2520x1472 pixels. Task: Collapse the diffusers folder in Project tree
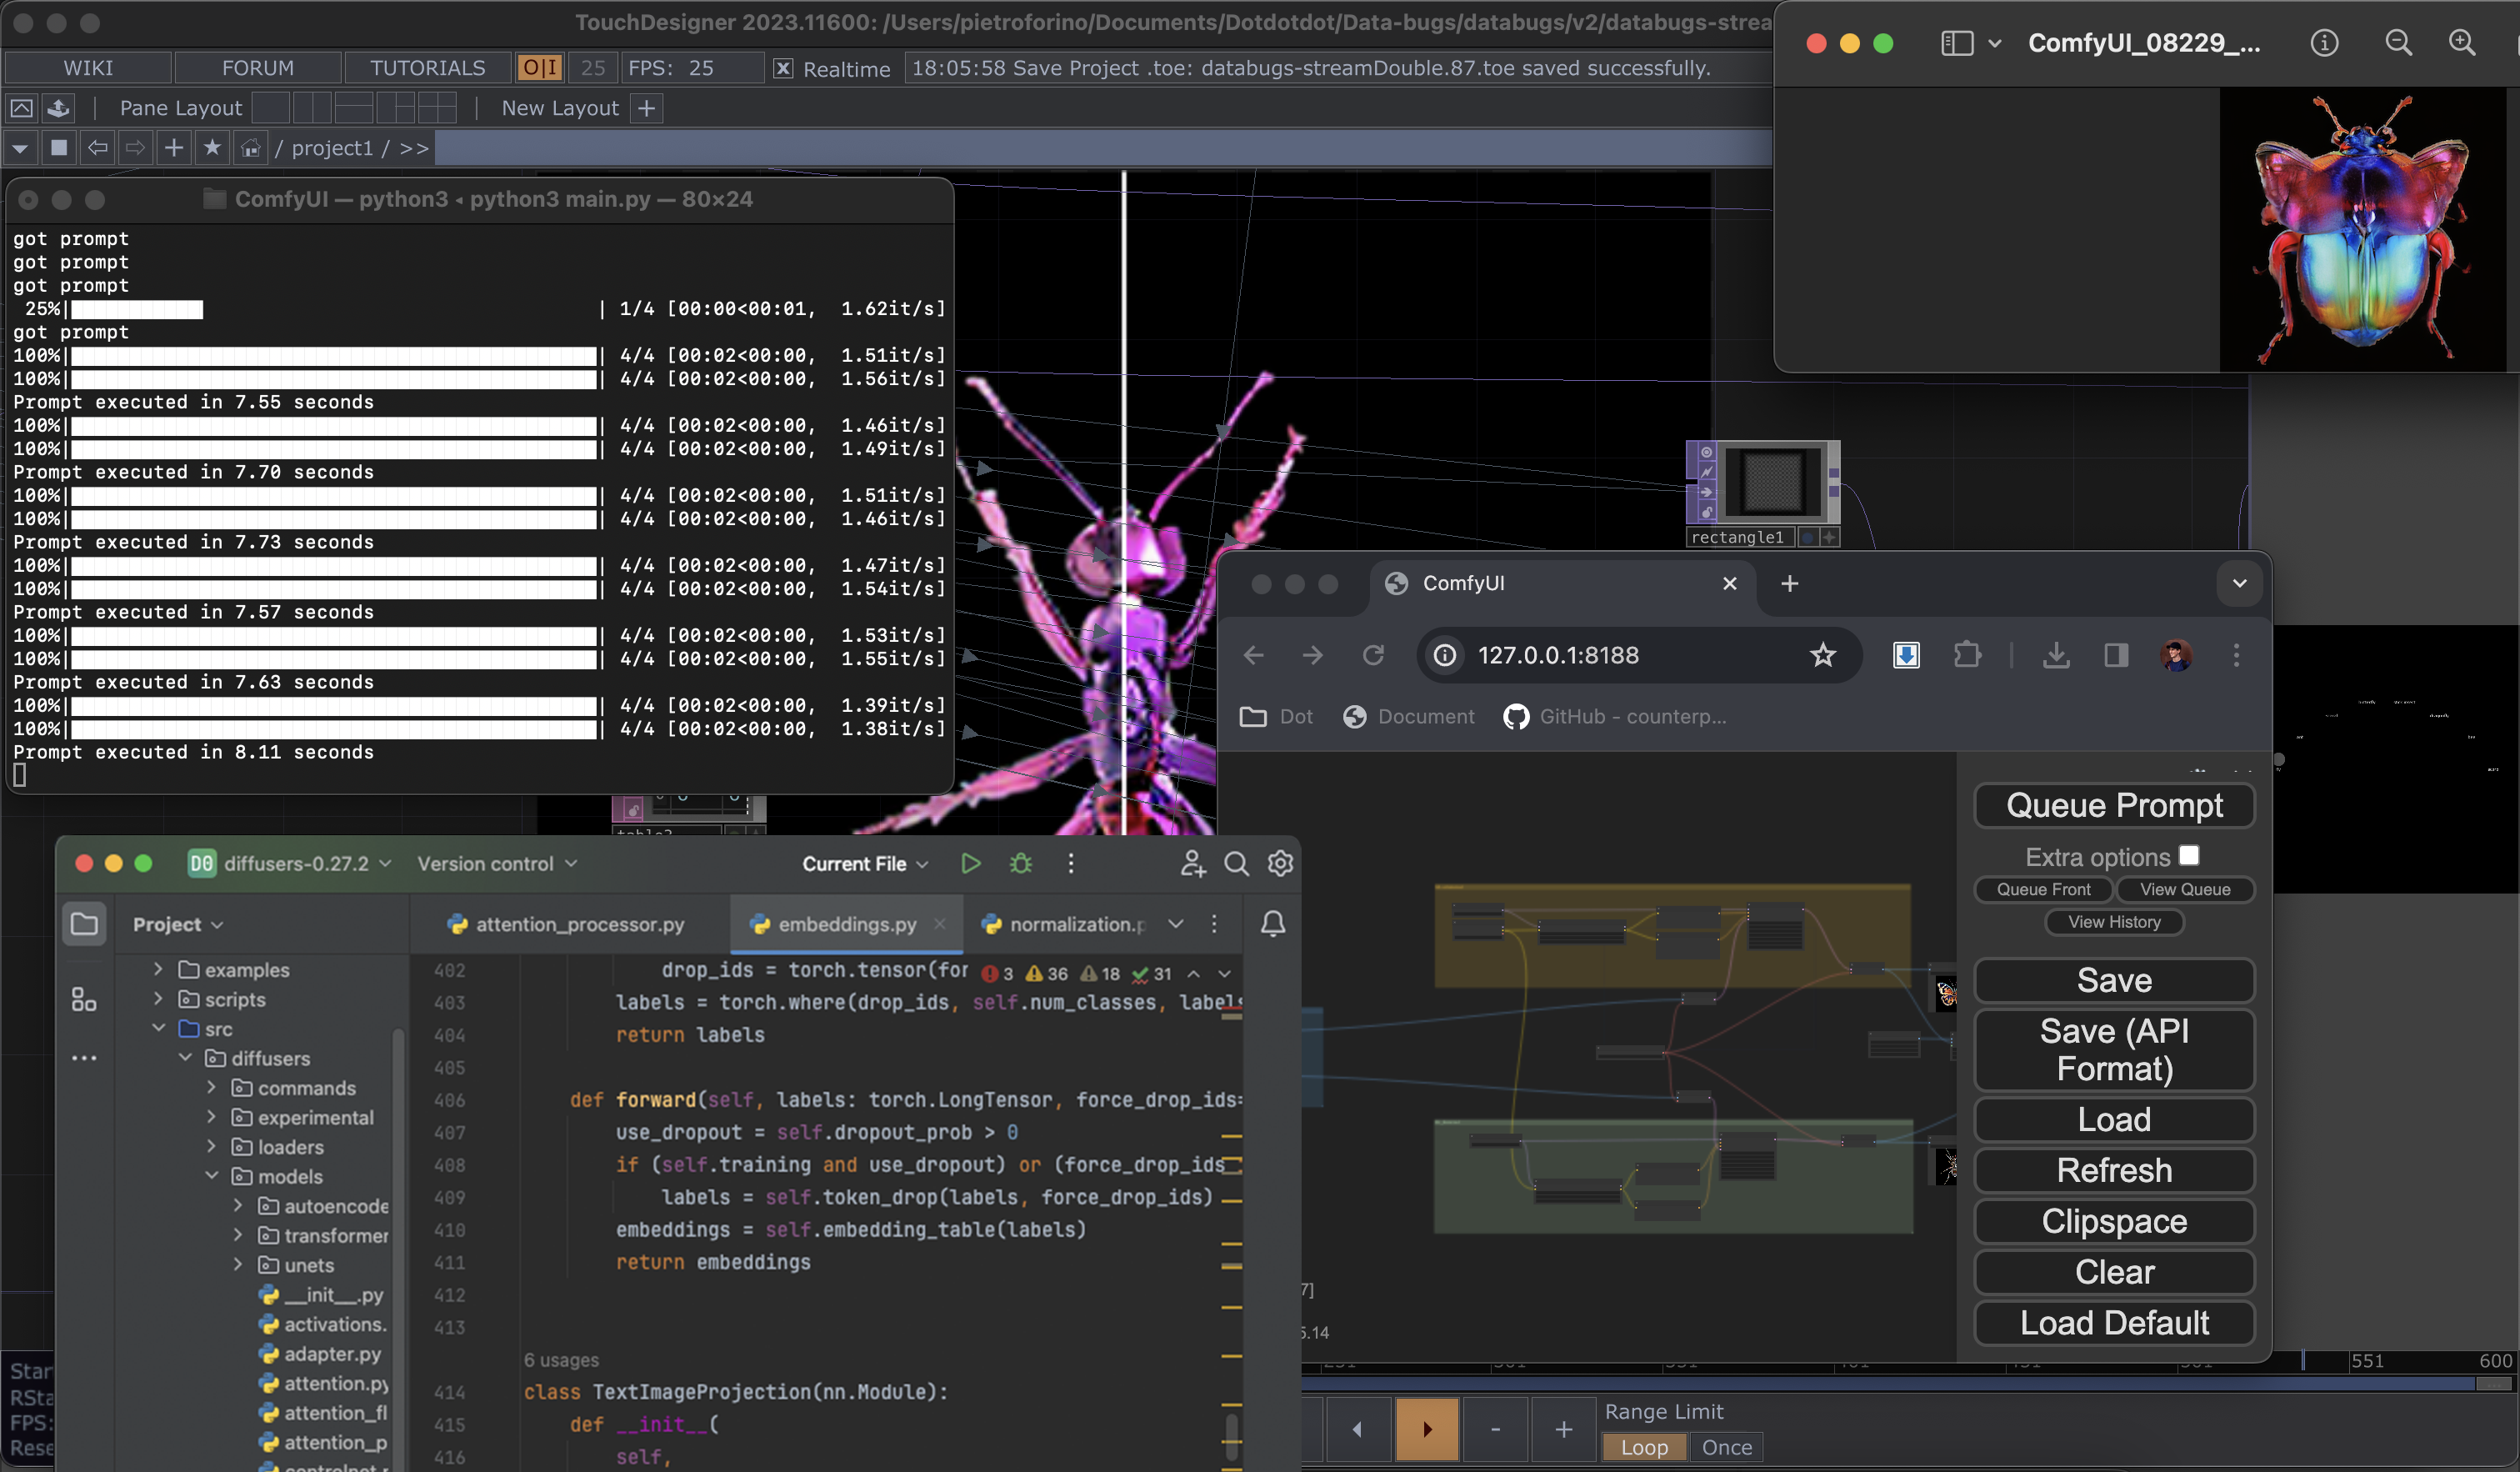click(x=185, y=1058)
